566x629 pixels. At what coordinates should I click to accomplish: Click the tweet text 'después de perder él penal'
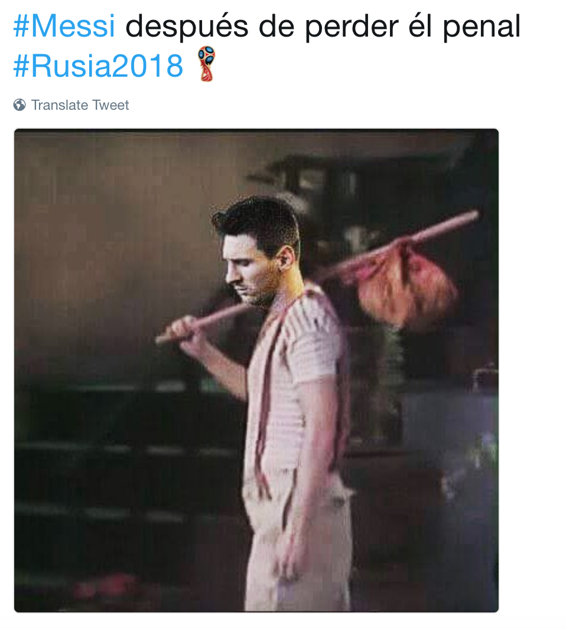click(323, 27)
